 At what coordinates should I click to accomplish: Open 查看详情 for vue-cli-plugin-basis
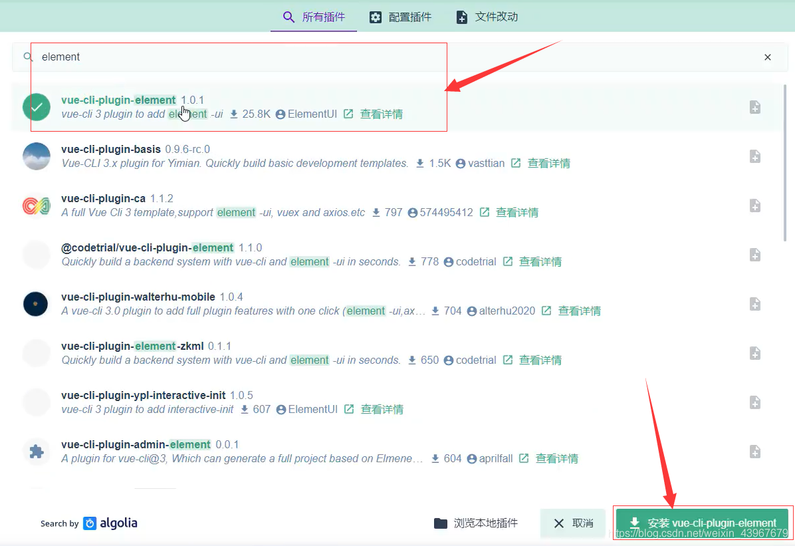[548, 164]
